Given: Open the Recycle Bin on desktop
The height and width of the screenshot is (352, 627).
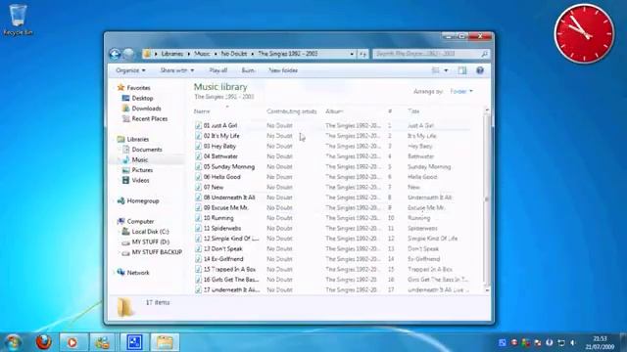Looking at the screenshot, I should pyautogui.click(x=18, y=20).
